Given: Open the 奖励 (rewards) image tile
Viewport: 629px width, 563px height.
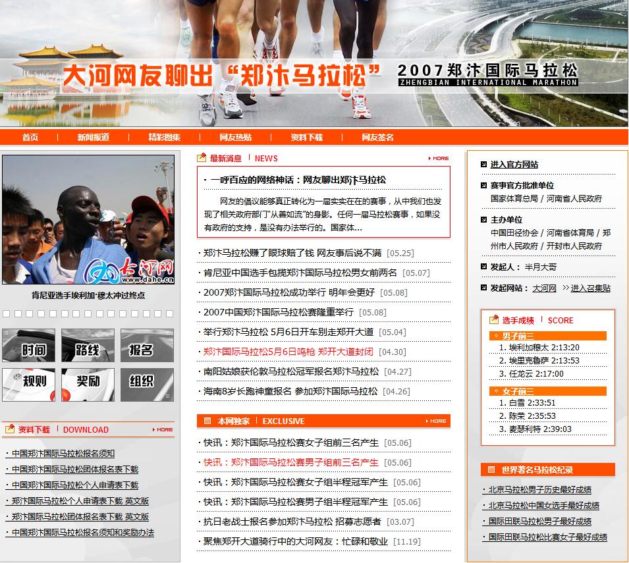Looking at the screenshot, I should pos(88,385).
